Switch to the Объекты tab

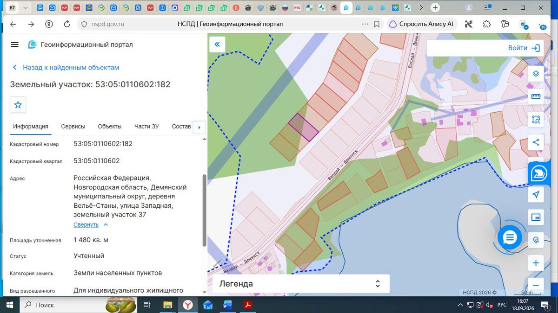coord(110,127)
